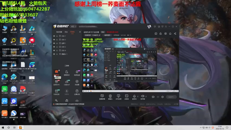The image size is (231, 130).
Task: Launch the 全民乐PK tool
Action: click(56, 83)
